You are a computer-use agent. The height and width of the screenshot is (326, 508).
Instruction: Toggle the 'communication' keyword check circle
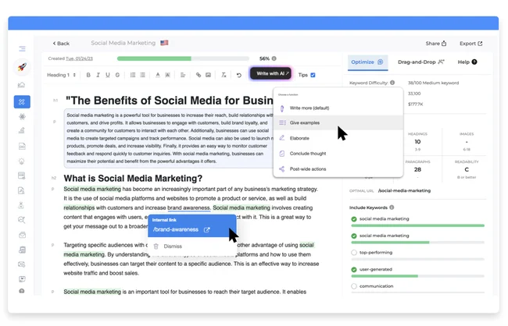pyautogui.click(x=354, y=286)
